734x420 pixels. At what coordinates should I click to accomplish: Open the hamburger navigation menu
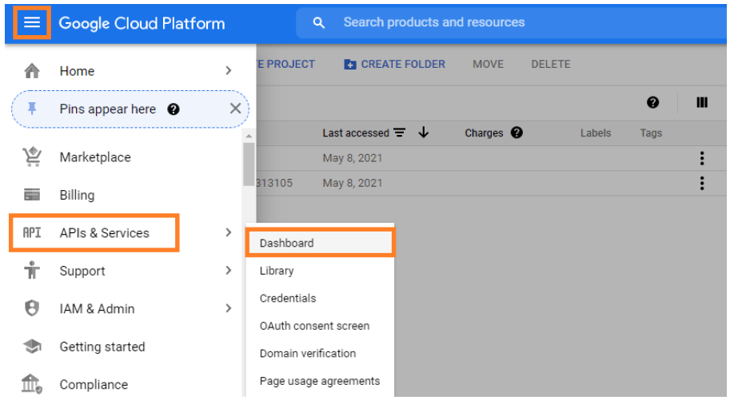pyautogui.click(x=32, y=22)
